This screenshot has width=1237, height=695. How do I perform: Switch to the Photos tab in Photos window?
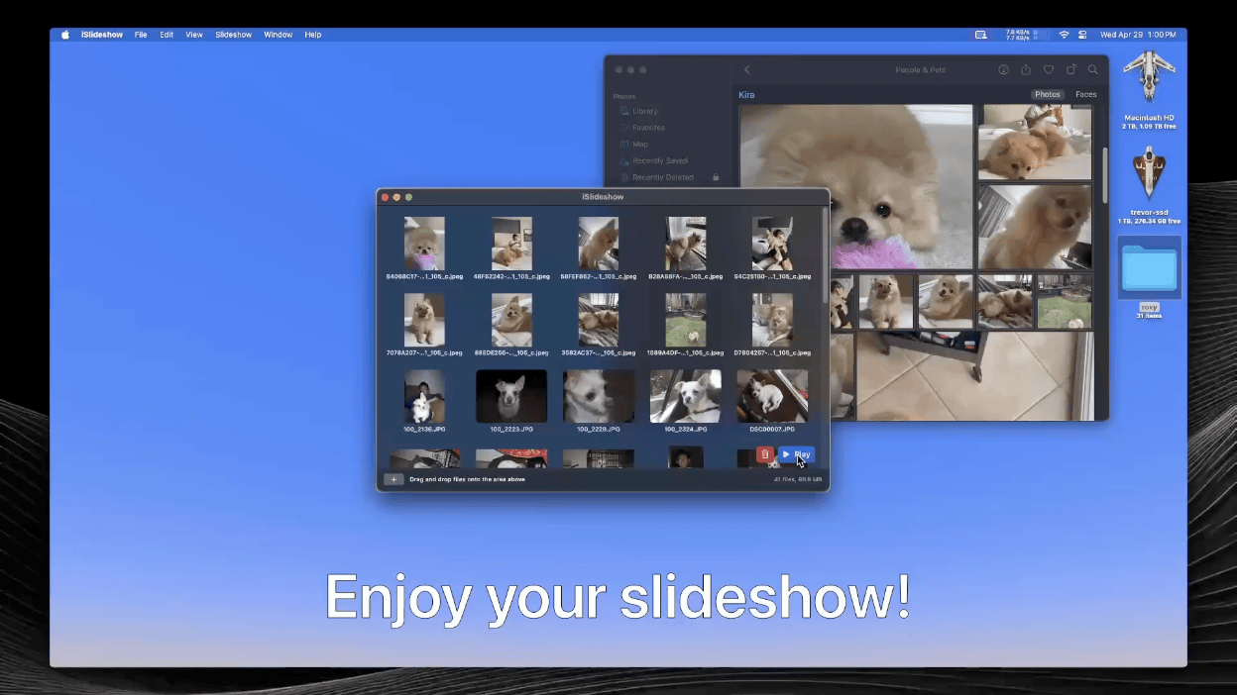[1047, 95]
